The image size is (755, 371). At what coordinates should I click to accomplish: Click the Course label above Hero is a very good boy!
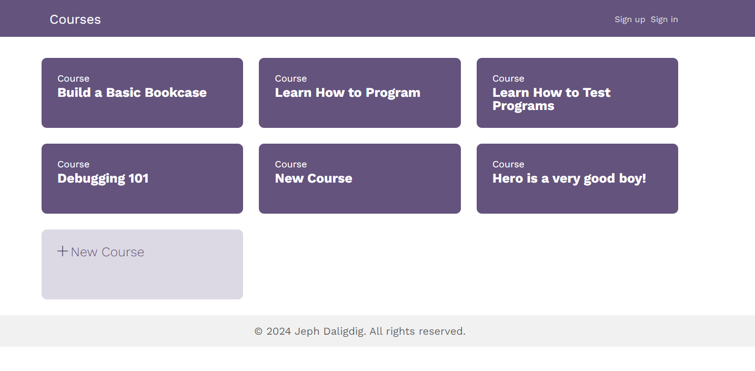click(508, 164)
